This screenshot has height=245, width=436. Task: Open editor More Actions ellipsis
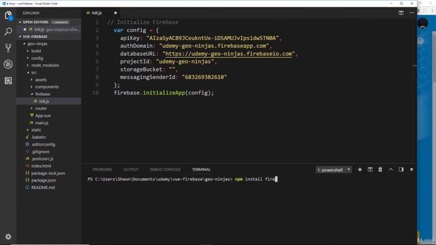(x=411, y=13)
